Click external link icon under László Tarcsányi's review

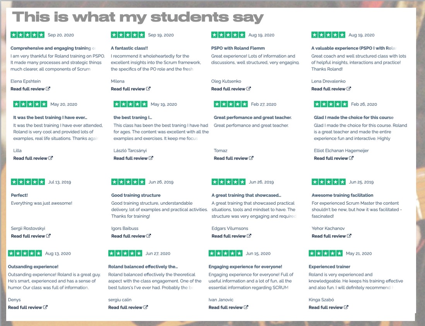pyautogui.click(x=151, y=158)
